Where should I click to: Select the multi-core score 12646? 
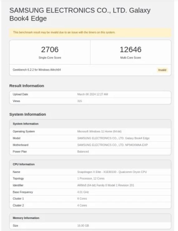(131, 50)
